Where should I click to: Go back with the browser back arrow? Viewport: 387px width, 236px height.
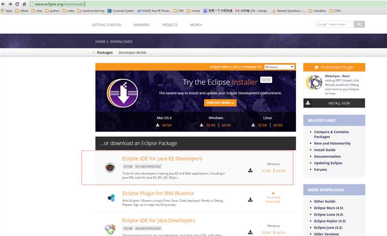(x=3, y=4)
